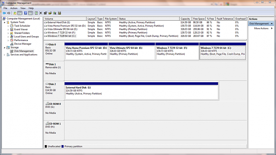Click the Forward arrow in toolbar
Viewport: 276px width, 155px height.
point(8,13)
